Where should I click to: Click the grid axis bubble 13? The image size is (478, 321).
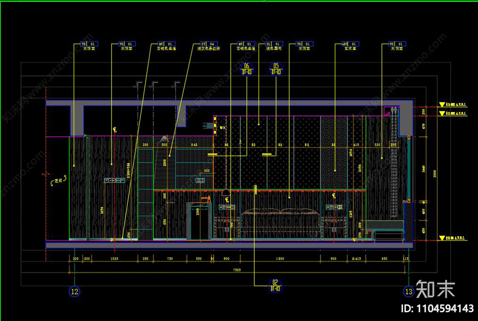pos(409,291)
